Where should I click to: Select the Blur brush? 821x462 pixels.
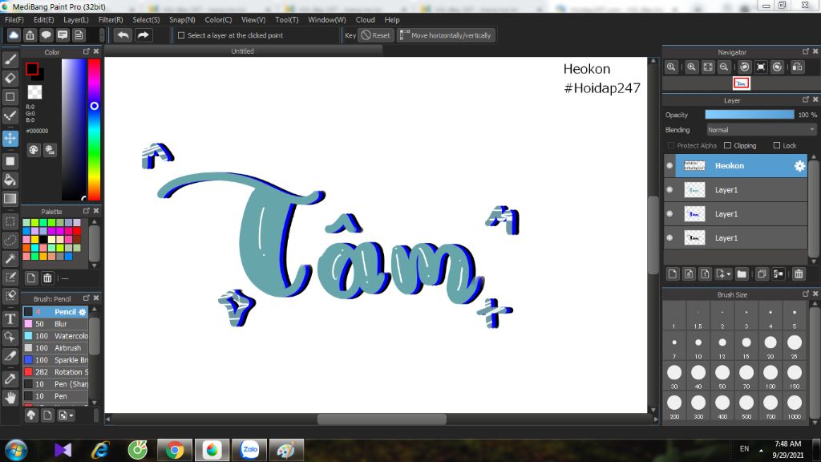[x=55, y=324]
